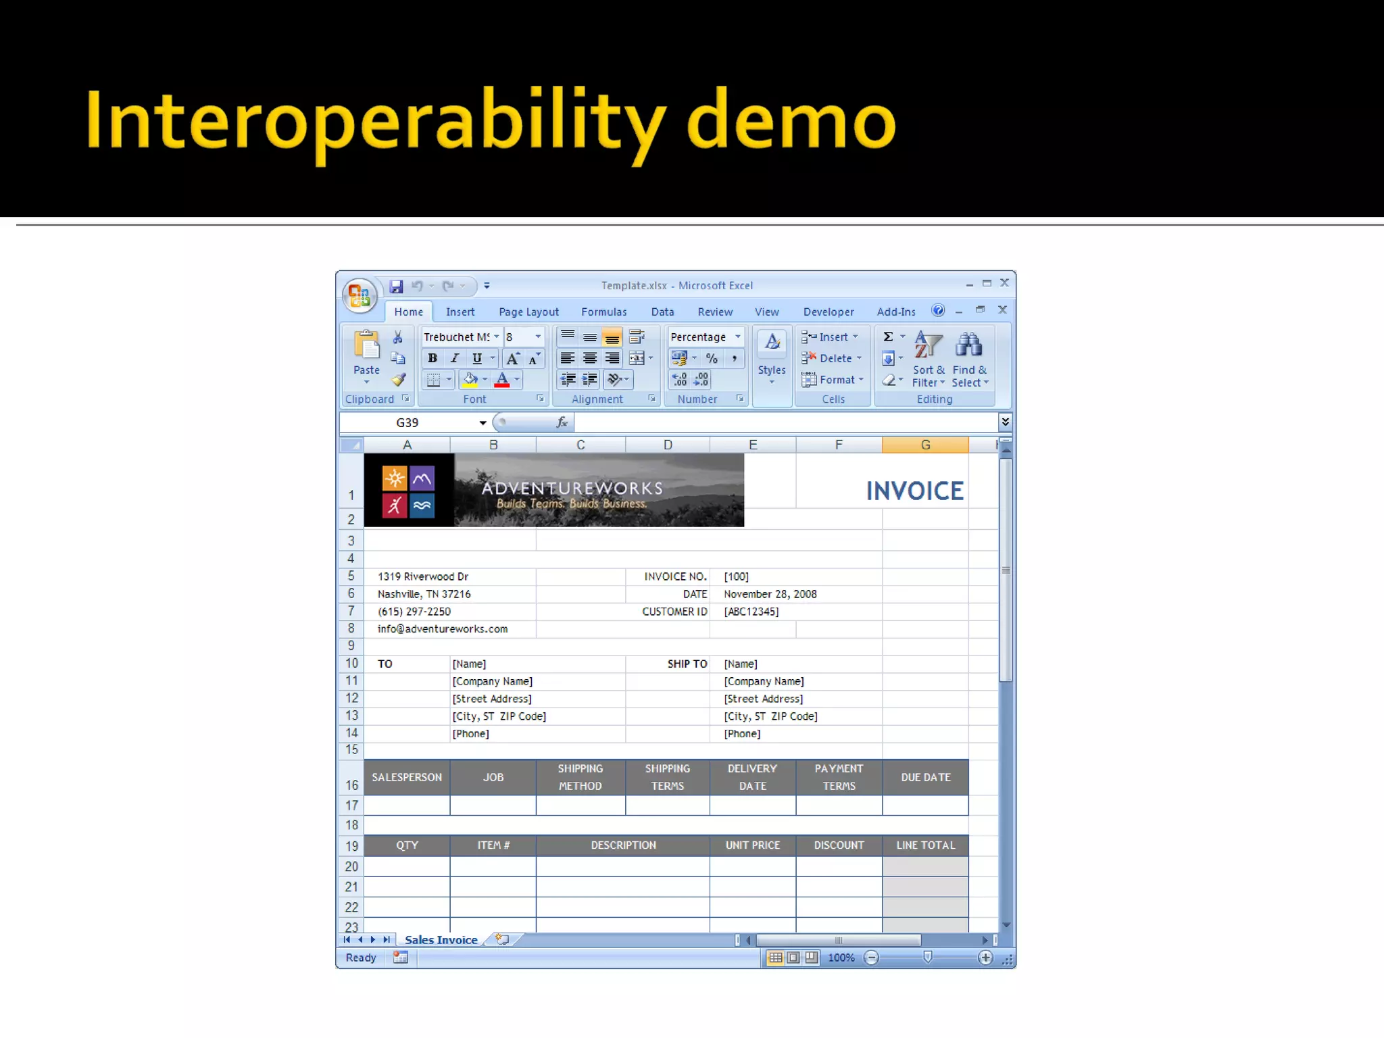Click the Office Button orb
This screenshot has height=1038, width=1384.
(x=359, y=295)
